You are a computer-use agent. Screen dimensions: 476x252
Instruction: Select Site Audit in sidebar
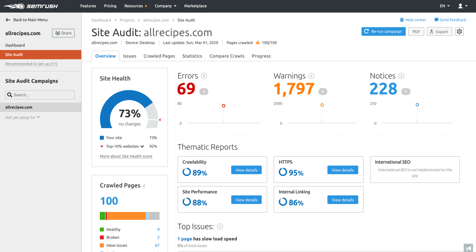tap(41, 55)
